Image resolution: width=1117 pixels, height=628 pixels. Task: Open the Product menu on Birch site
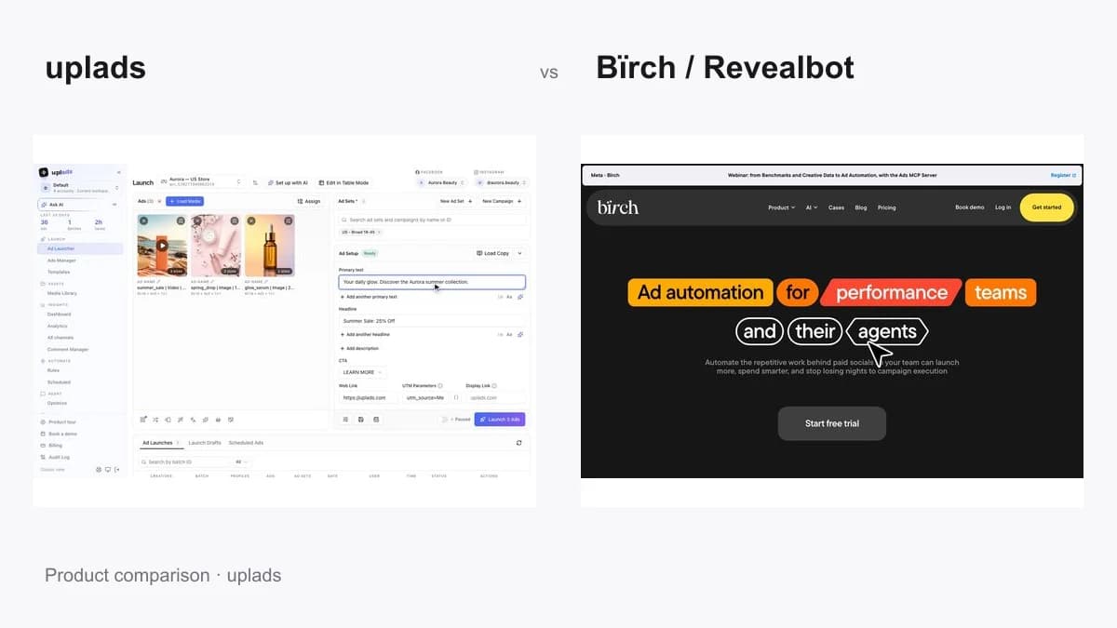point(781,207)
